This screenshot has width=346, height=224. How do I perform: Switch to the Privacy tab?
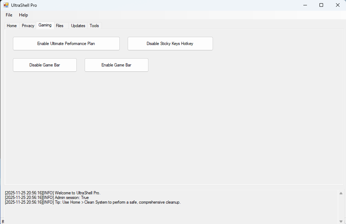pyautogui.click(x=28, y=26)
